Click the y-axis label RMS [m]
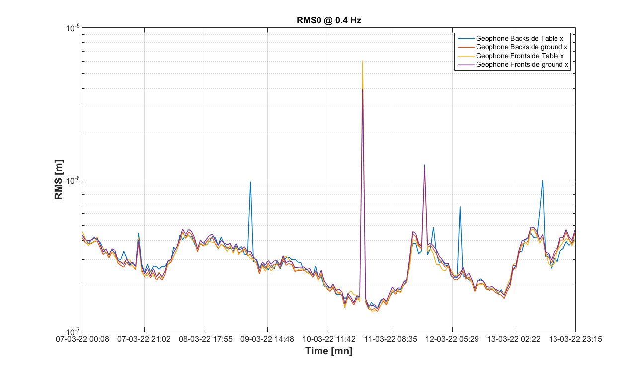 tap(59, 180)
